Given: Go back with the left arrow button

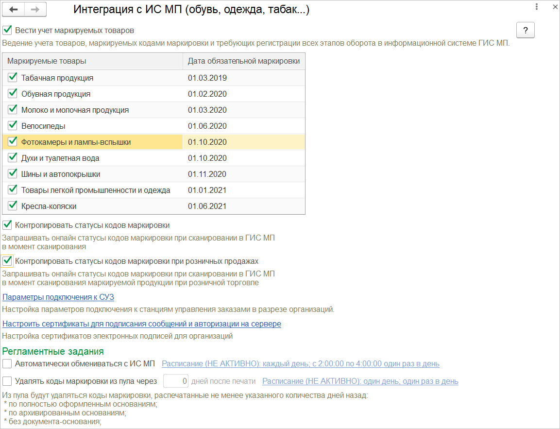Looking at the screenshot, I should [14, 10].
